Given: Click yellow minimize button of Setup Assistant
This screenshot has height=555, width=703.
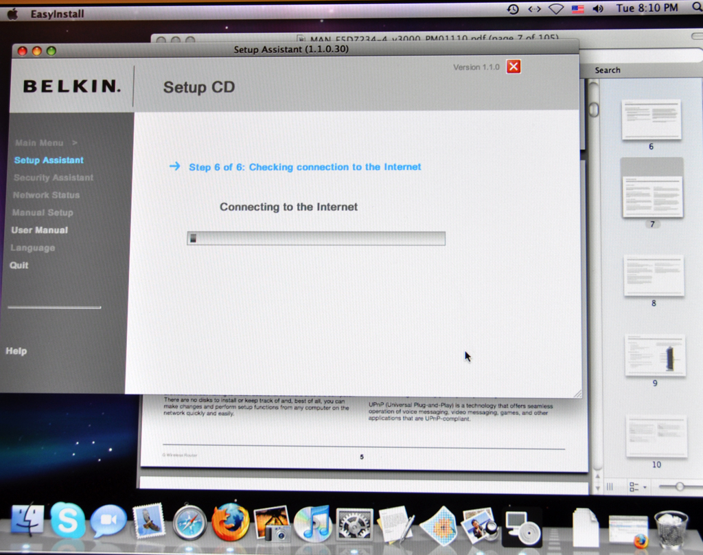Looking at the screenshot, I should click(37, 51).
